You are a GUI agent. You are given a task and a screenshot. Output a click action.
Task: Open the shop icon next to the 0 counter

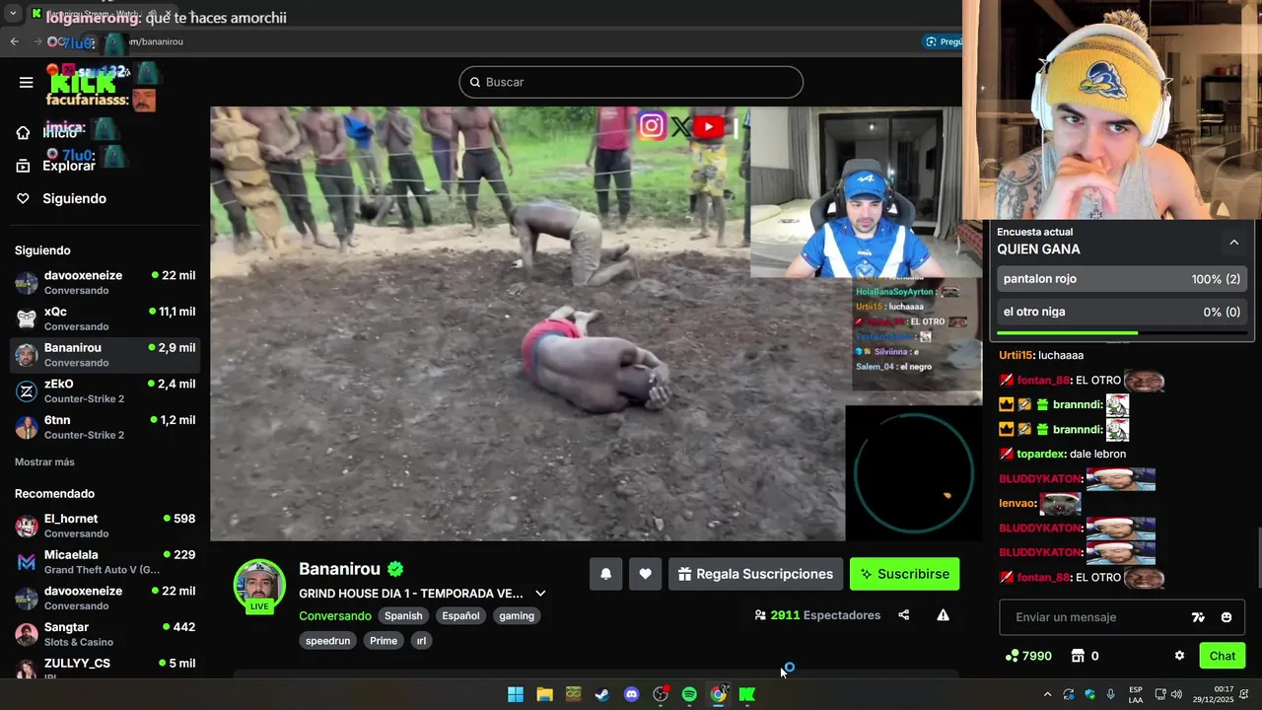click(1078, 656)
